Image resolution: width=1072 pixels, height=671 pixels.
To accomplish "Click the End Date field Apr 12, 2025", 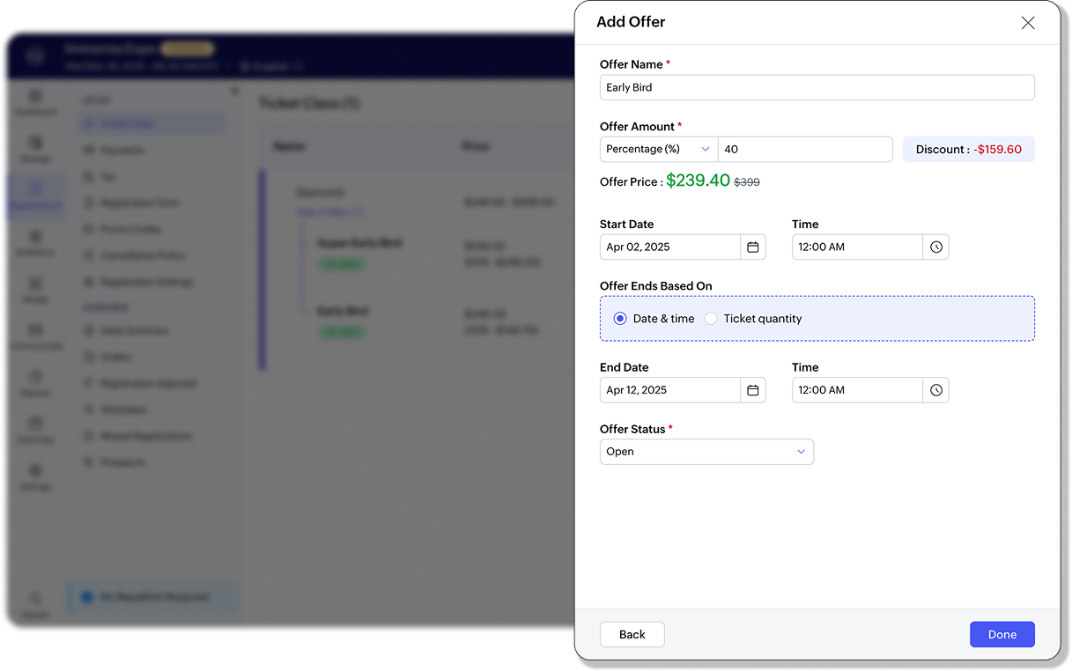I will tap(670, 390).
